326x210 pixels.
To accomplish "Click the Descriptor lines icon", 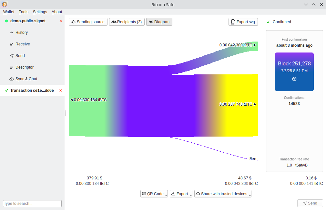I will click(x=12, y=67).
